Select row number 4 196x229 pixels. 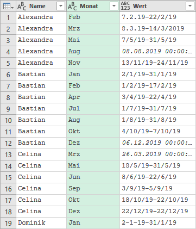(x=8, y=52)
